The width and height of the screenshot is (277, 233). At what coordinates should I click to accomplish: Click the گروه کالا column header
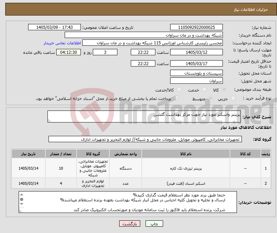(93, 154)
